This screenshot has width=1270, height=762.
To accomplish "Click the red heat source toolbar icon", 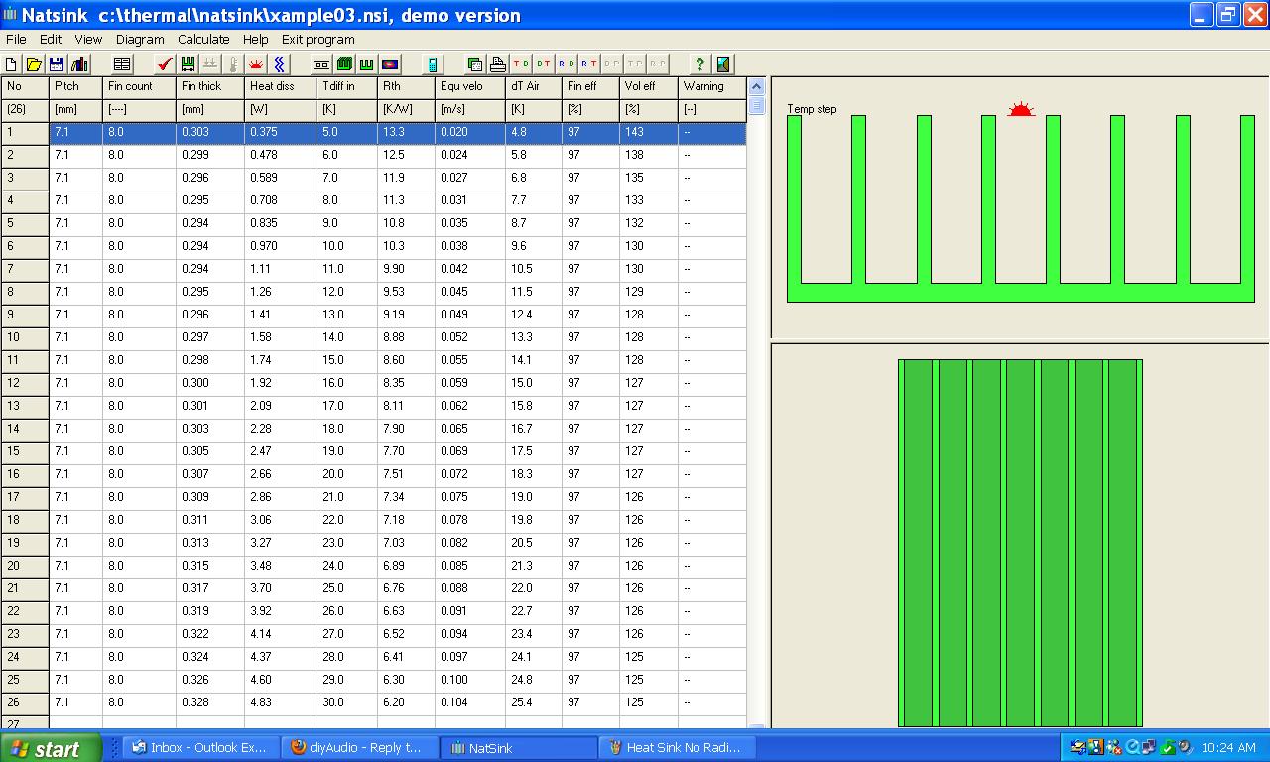I will click(256, 64).
